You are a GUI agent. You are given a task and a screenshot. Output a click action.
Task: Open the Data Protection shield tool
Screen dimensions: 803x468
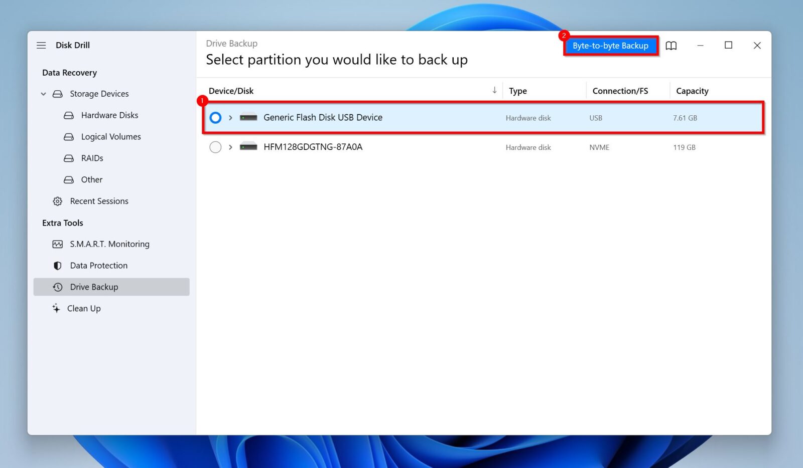pyautogui.click(x=98, y=265)
